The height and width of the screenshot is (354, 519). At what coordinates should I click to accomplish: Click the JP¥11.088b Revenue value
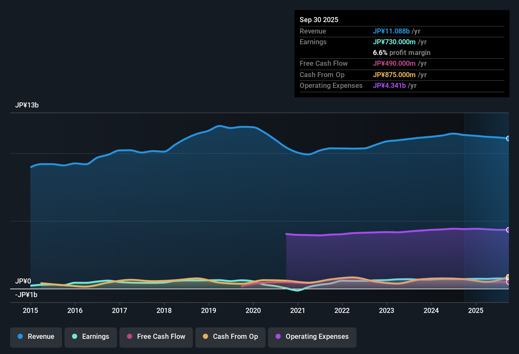(392, 31)
